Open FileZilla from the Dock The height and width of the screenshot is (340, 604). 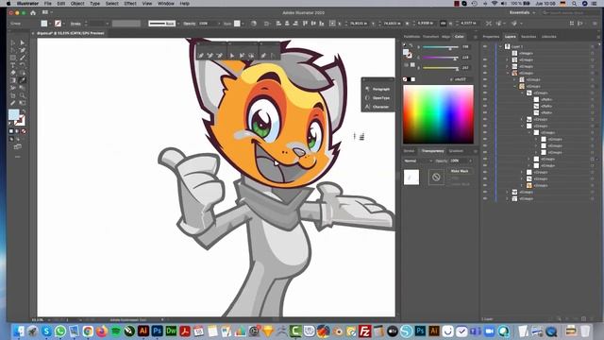(x=364, y=331)
